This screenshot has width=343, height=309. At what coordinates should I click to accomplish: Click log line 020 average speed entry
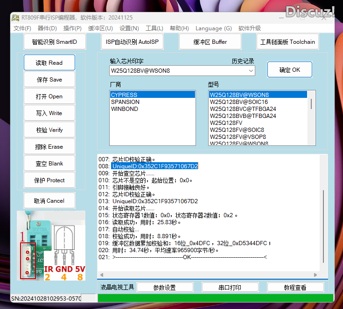point(165,250)
